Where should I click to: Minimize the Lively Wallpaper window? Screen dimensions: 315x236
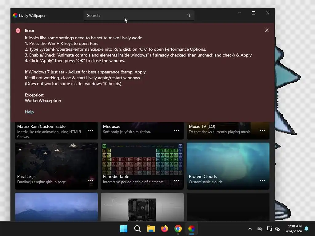(239, 13)
